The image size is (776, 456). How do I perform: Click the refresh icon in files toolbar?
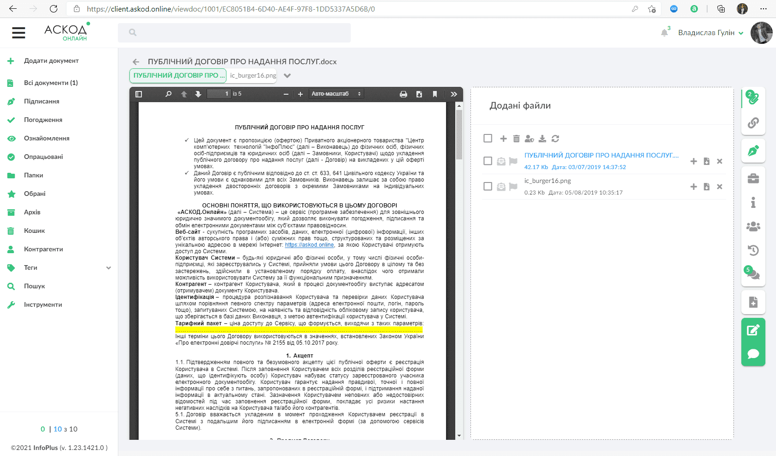[x=555, y=139]
